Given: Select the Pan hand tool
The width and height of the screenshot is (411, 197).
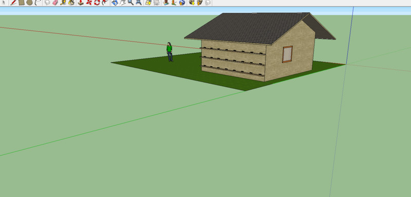Looking at the screenshot, I should (123, 3).
